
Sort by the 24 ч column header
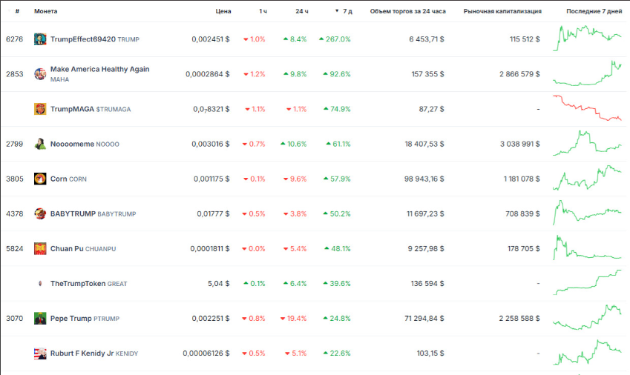[x=302, y=11]
